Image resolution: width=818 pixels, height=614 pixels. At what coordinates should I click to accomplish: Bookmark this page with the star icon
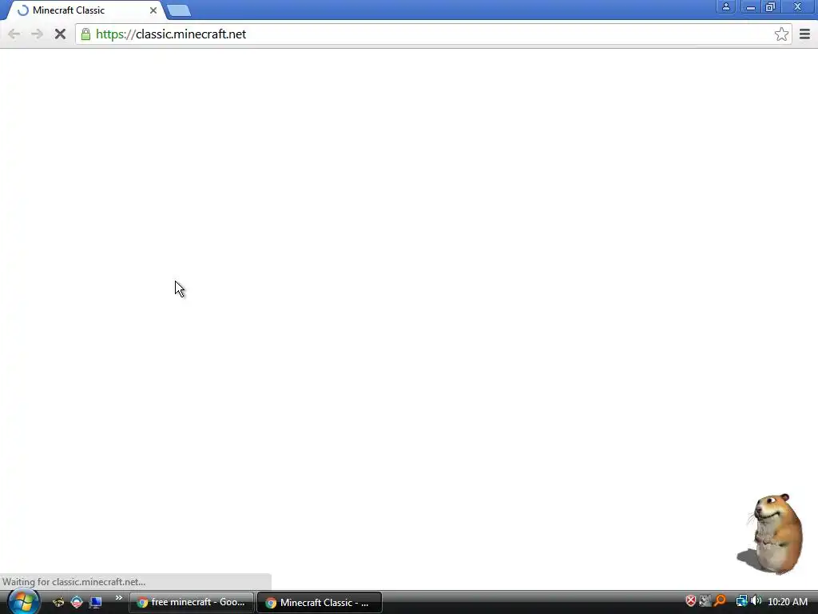coord(781,34)
